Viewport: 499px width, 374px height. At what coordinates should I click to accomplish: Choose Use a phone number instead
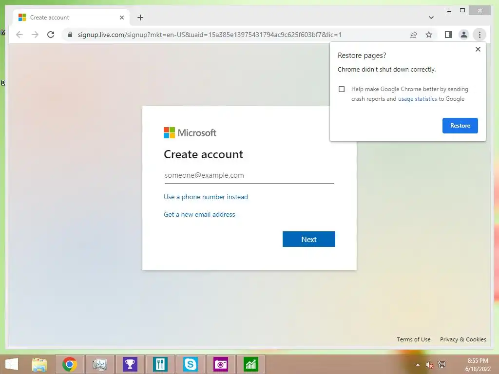206,197
